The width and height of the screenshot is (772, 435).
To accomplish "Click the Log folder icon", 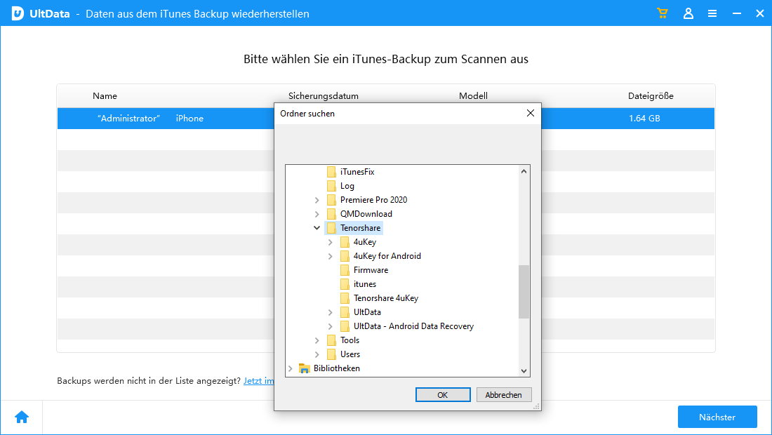I will (x=331, y=186).
